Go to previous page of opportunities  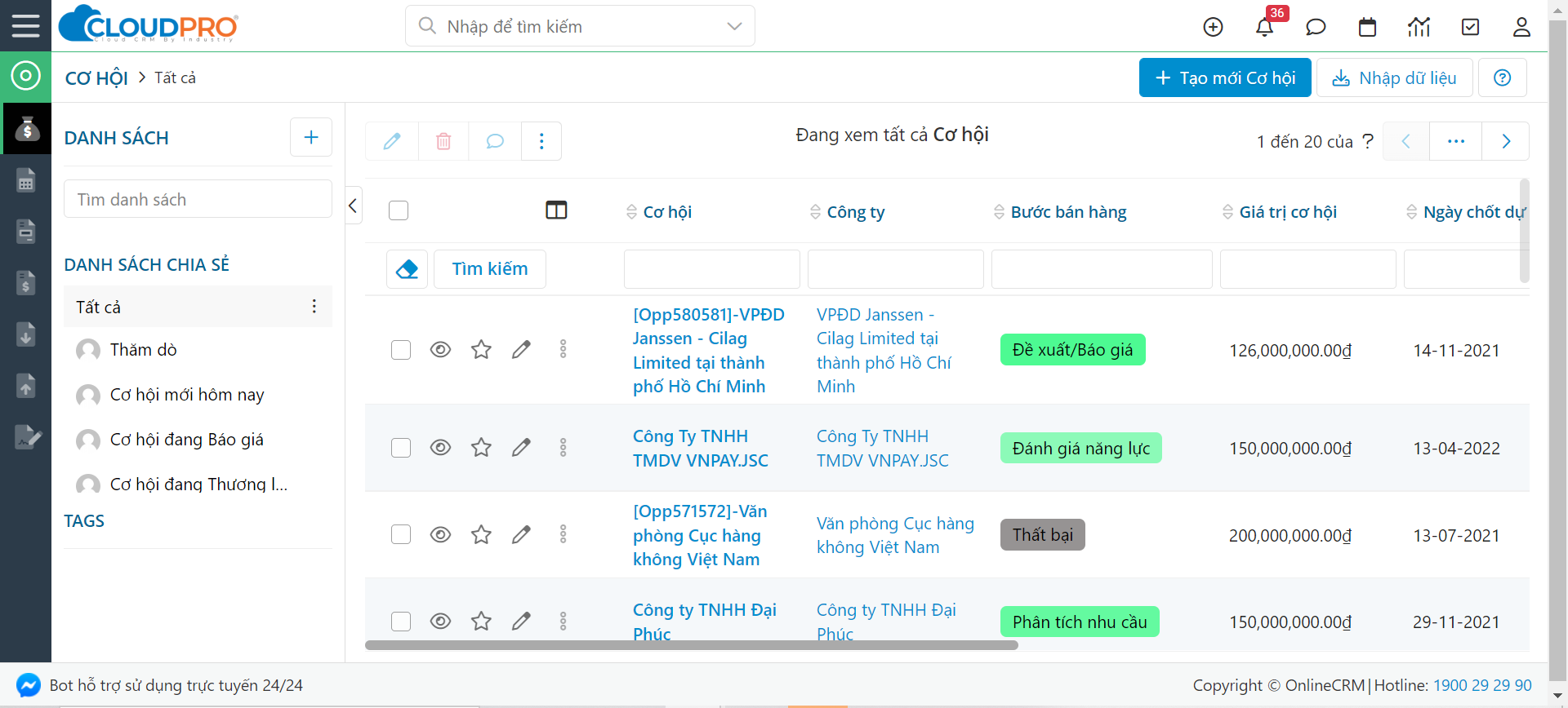[x=1406, y=141]
